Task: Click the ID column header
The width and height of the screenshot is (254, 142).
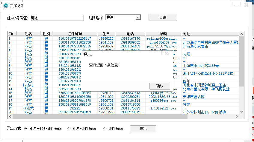Action: coord(12,34)
